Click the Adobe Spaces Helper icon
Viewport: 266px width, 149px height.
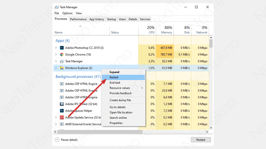[62, 111]
